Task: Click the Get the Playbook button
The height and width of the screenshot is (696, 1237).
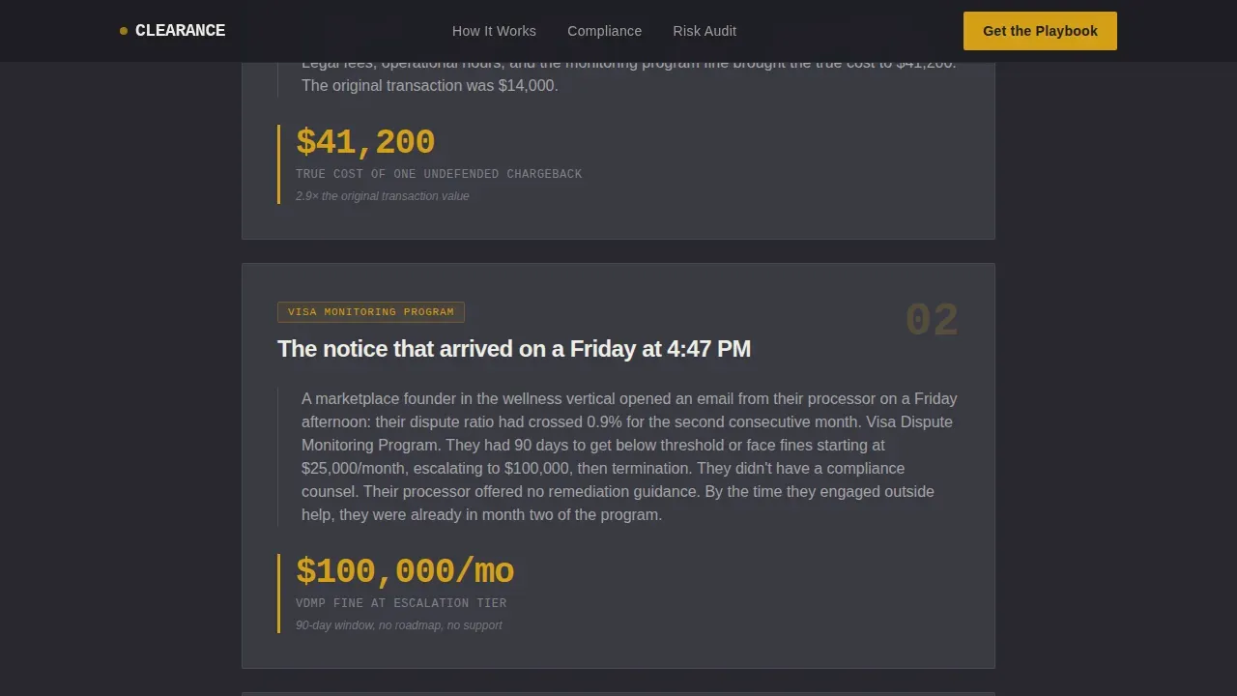Action: tap(1040, 31)
